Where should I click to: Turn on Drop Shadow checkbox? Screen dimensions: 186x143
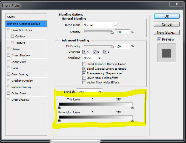[9, 100]
